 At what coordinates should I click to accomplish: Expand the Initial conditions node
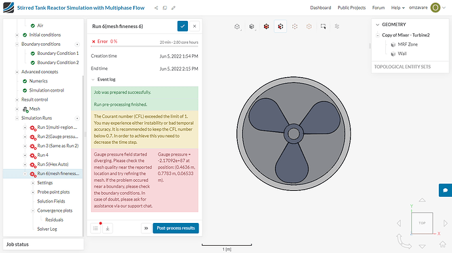coord(17,35)
